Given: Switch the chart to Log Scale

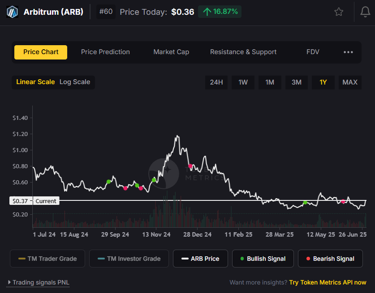Looking at the screenshot, I should (x=75, y=82).
